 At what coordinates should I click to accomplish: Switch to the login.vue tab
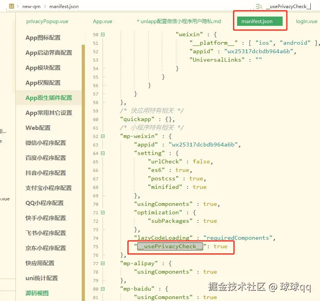307,22
